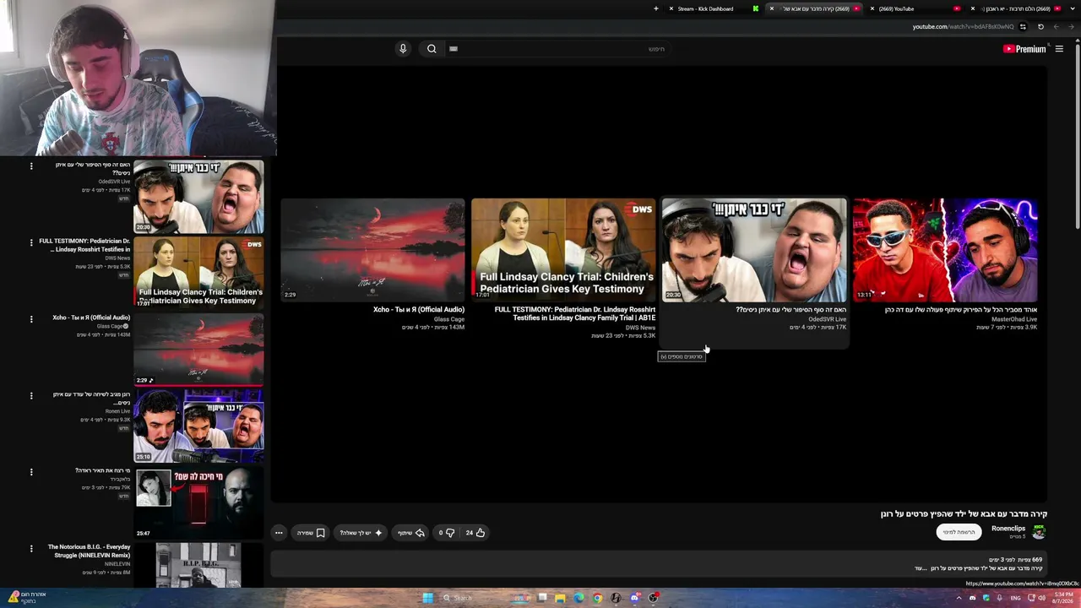The height and width of the screenshot is (608, 1081).
Task: Select the active (2669) video tab
Action: tap(816, 8)
